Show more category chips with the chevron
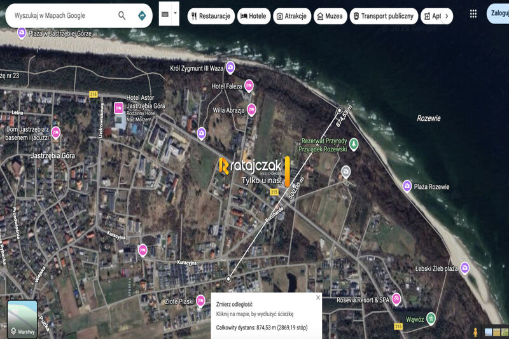Screen dimensions: 509x339 coord(447,16)
